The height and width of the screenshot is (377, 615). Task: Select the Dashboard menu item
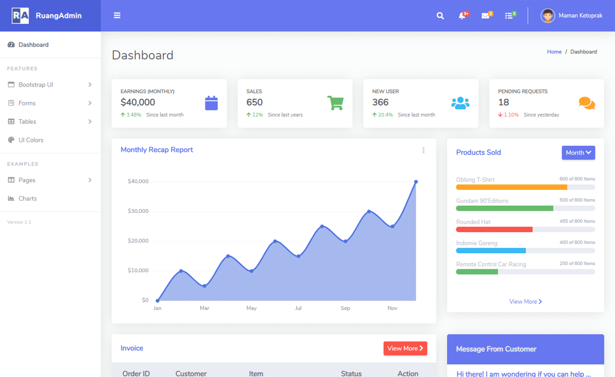pos(32,44)
